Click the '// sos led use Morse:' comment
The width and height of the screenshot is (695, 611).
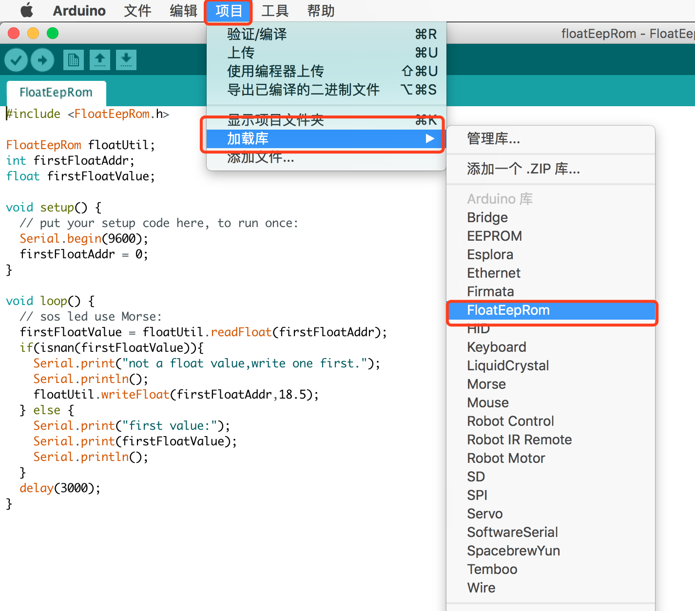pyautogui.click(x=91, y=317)
